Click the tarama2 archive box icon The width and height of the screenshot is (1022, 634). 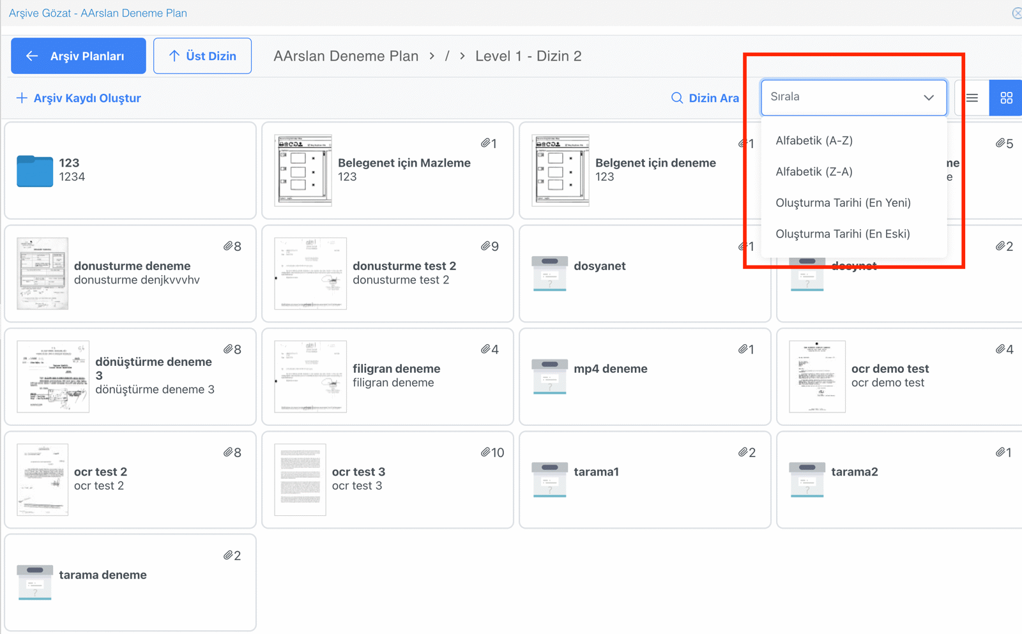pos(807,479)
